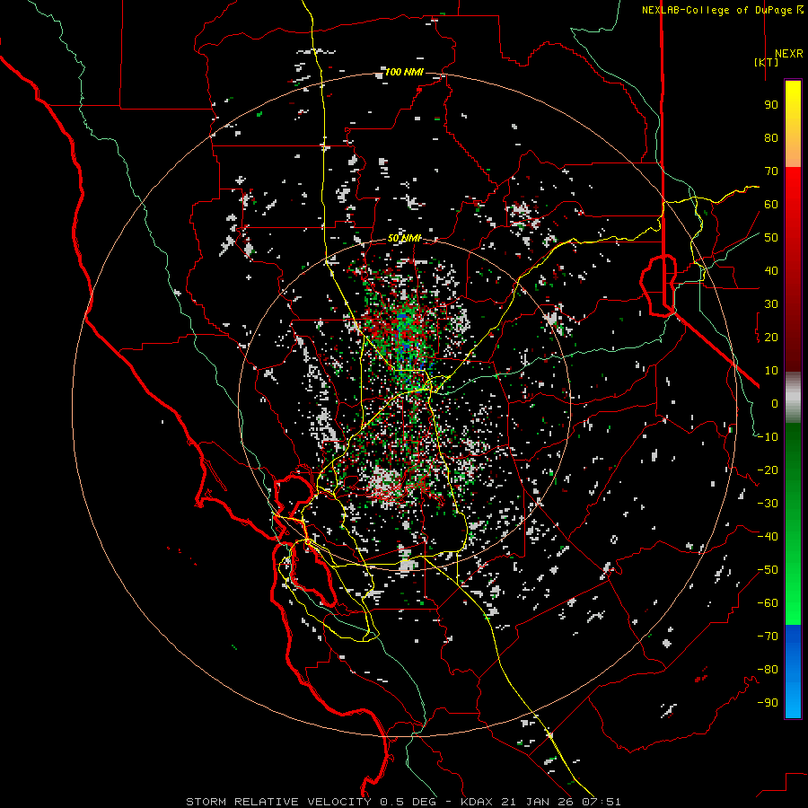Click the -60 value on velocity scale
This screenshot has width=808, height=808.
768,603
